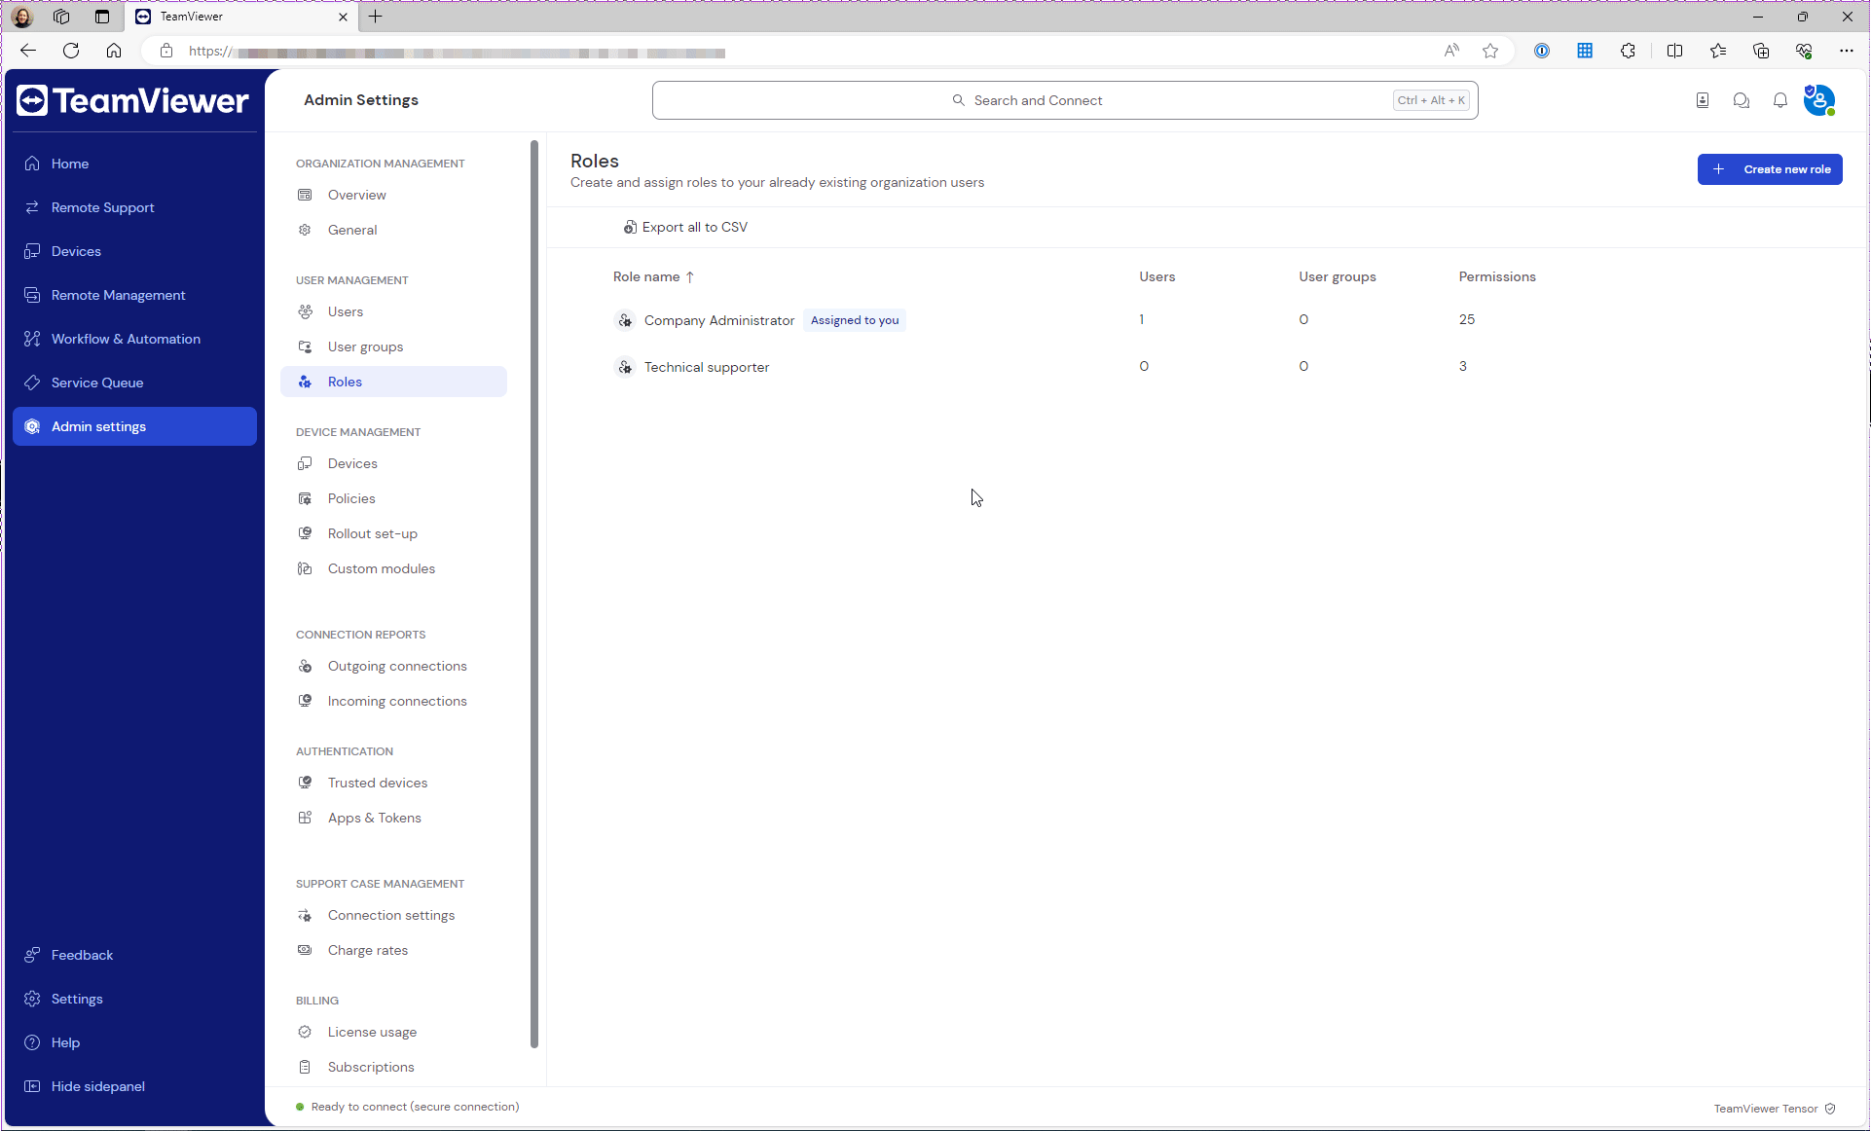Viewport: 1871px width, 1131px height.
Task: Open Admin Settings gear icon
Action: [33, 425]
